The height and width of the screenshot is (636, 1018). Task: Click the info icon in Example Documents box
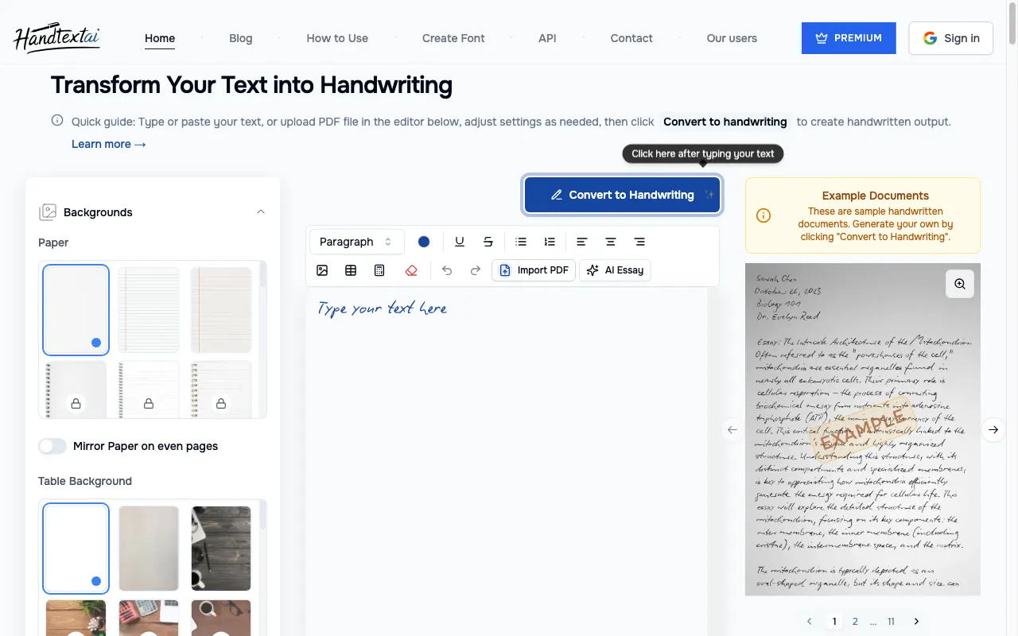763,215
